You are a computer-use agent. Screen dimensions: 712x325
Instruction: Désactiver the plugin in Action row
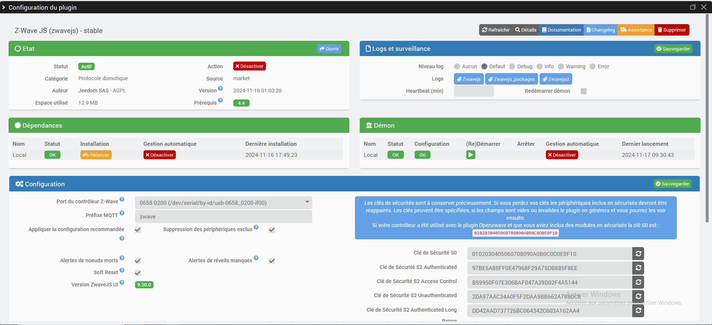coord(250,66)
